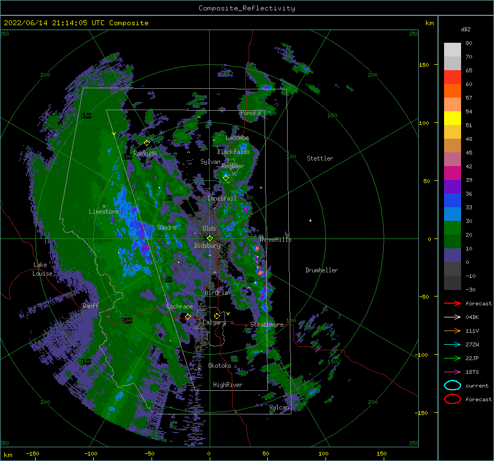This screenshot has height=461, width=494.
Task: Click the yellow diamond marker above Calgary
Action: (x=217, y=316)
